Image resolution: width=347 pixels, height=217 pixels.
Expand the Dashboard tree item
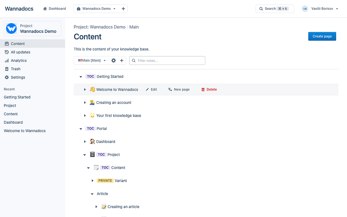tap(85, 142)
